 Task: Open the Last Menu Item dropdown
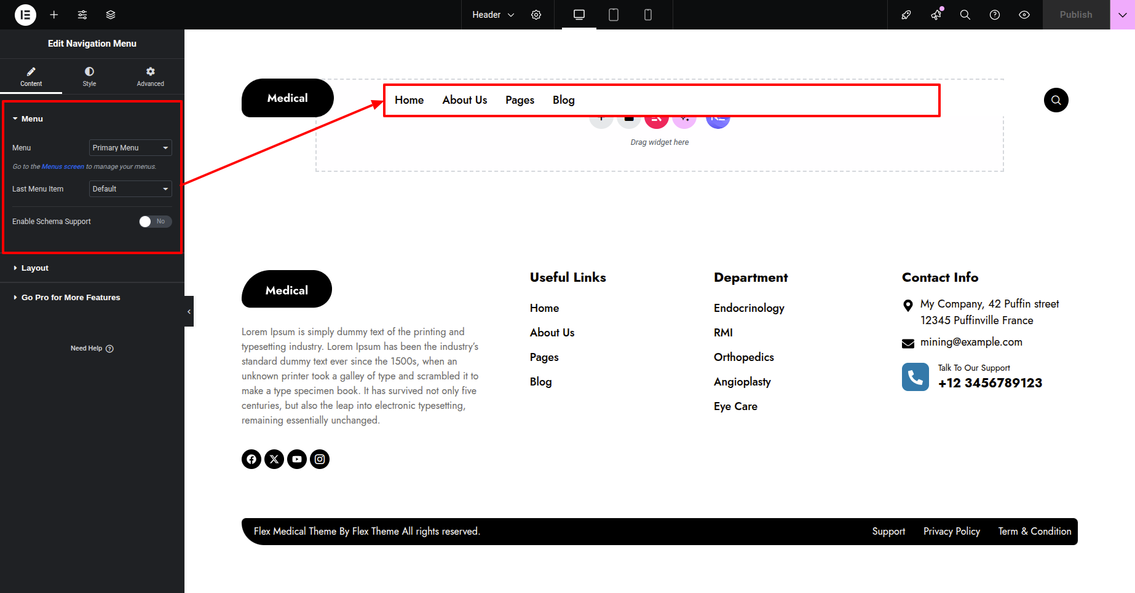click(130, 189)
